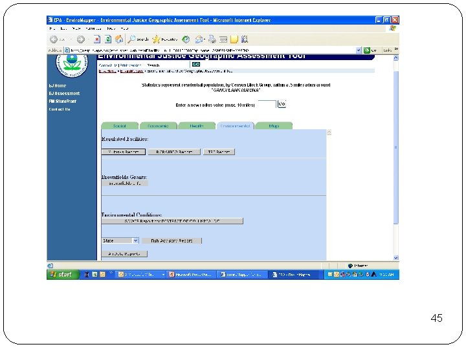Screen dimensions: 466x349
Task: Open the address bar dropdown arrow
Action: (359, 50)
